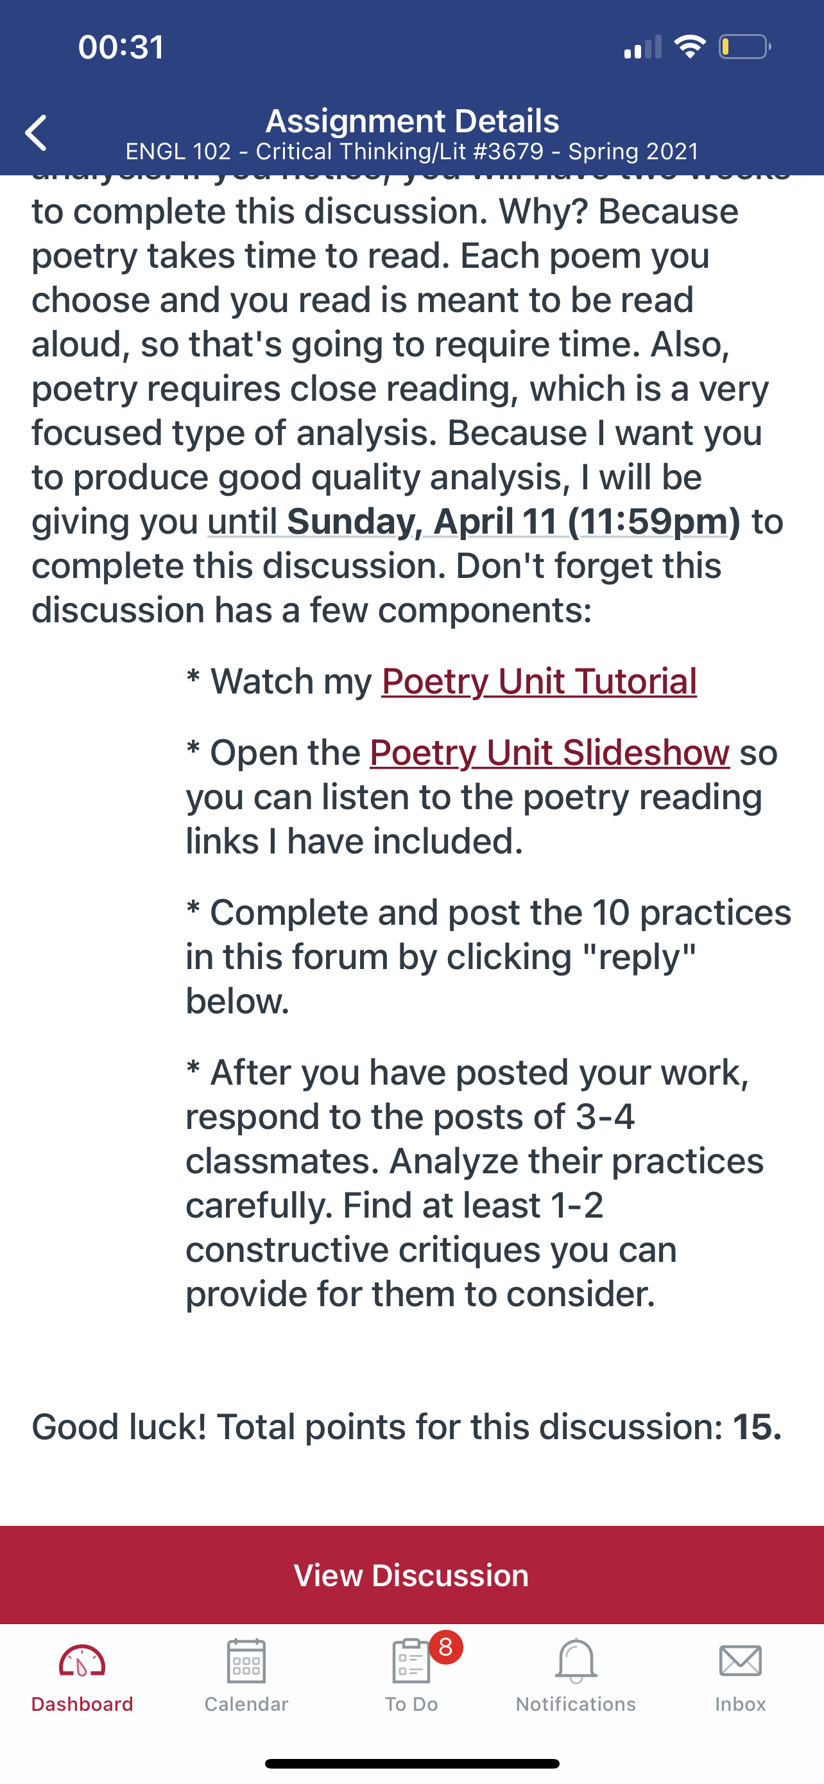Open the Calendar icon

246,1661
